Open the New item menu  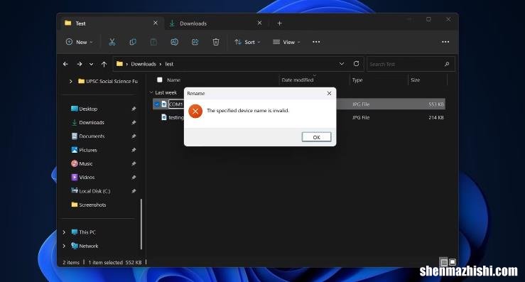(x=80, y=42)
